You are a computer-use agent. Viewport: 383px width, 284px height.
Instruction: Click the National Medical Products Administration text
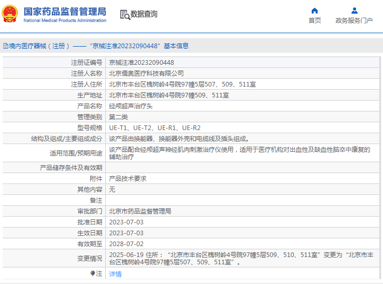[65, 21]
